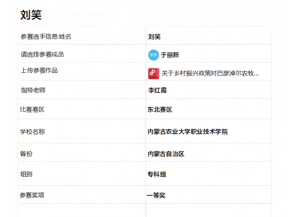Click the 于丽新 member avatar icon
289x217 pixels.
pyautogui.click(x=153, y=55)
